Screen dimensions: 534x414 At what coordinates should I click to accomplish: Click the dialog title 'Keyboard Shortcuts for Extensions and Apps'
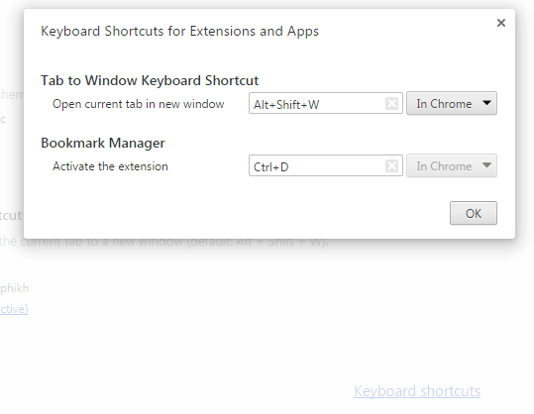[x=180, y=32]
